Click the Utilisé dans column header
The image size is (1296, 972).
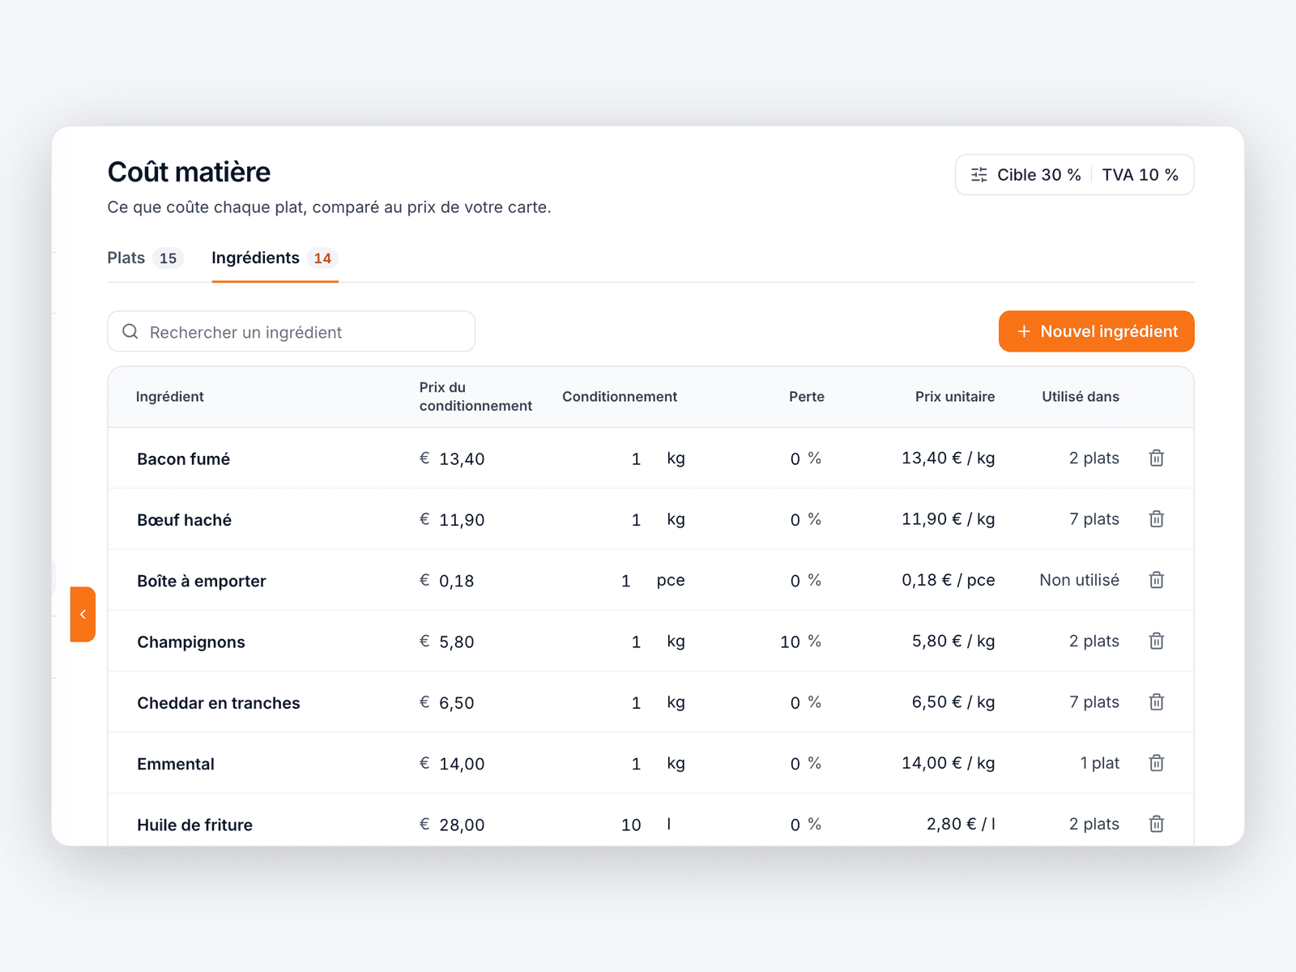click(1081, 397)
